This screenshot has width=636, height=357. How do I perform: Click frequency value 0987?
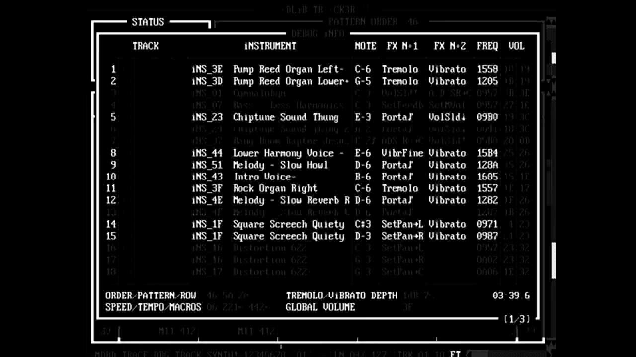point(487,237)
